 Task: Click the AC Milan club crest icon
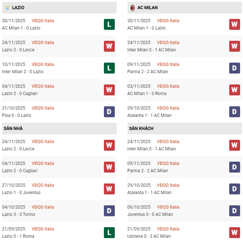pyautogui.click(x=133, y=8)
